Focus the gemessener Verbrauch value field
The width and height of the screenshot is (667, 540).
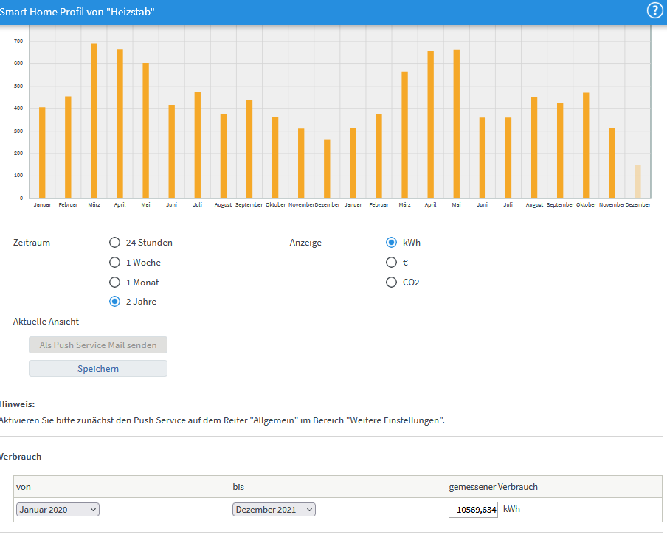(473, 510)
